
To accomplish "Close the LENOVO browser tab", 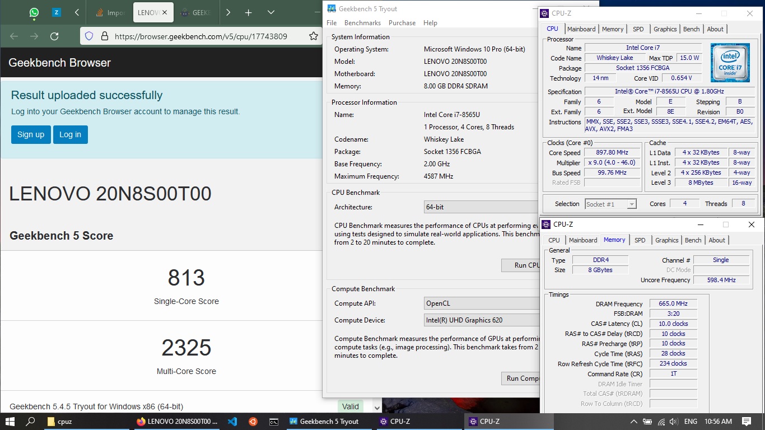I will pos(164,12).
